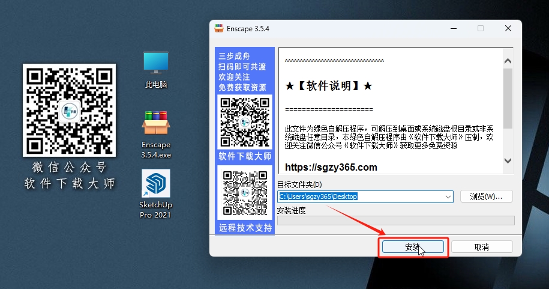Click the 远程技术支持 banner label
The width and height of the screenshot is (549, 289).
coord(245,228)
